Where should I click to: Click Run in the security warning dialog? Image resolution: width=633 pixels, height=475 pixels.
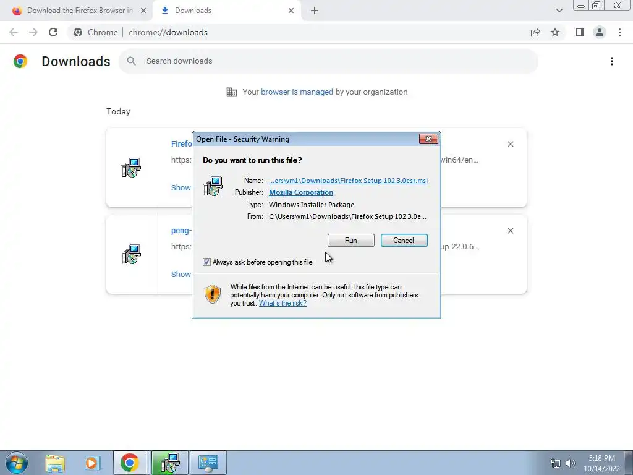click(x=351, y=241)
